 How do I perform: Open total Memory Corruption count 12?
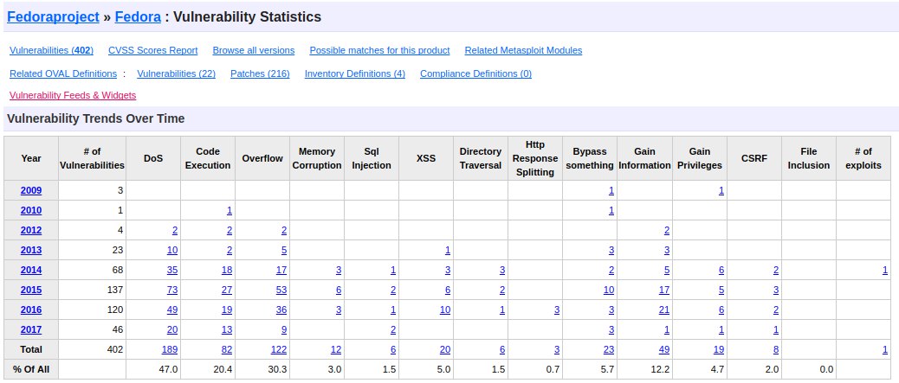coord(336,349)
